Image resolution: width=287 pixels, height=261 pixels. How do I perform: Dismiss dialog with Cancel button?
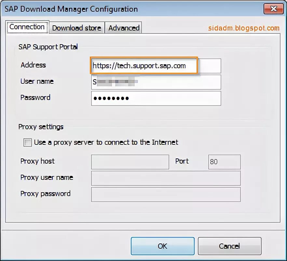[x=229, y=246]
